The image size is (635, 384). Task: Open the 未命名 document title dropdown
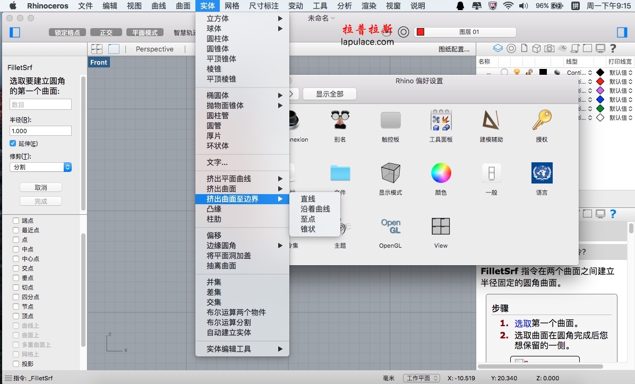point(322,18)
